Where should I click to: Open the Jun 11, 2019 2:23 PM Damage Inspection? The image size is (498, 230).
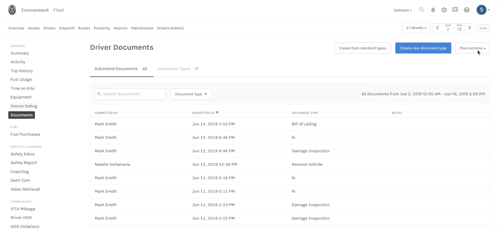(289, 205)
